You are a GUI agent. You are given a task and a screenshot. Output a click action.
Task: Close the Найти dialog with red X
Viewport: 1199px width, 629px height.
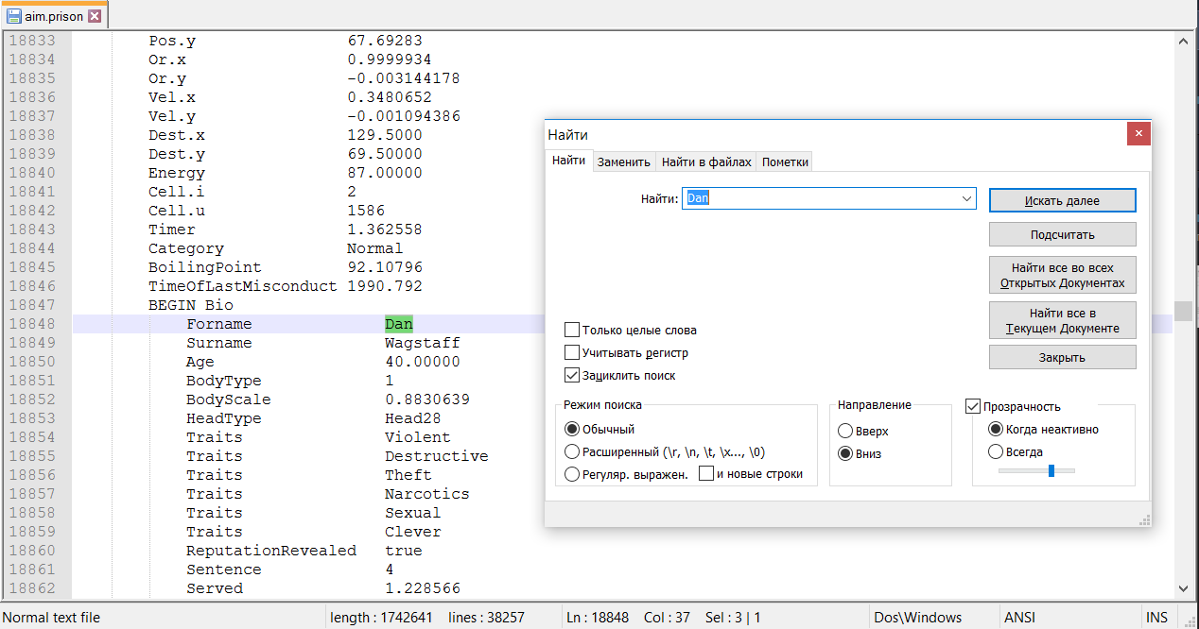[1138, 134]
